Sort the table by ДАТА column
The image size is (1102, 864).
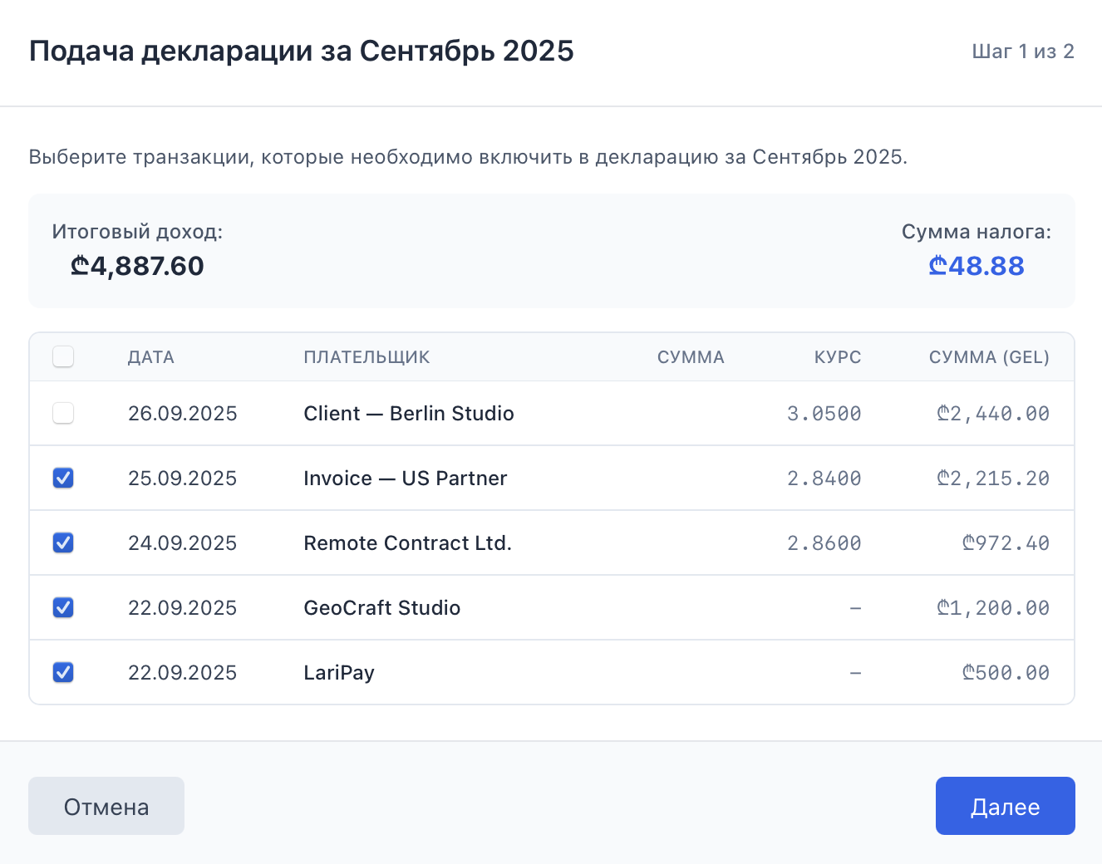pos(151,356)
